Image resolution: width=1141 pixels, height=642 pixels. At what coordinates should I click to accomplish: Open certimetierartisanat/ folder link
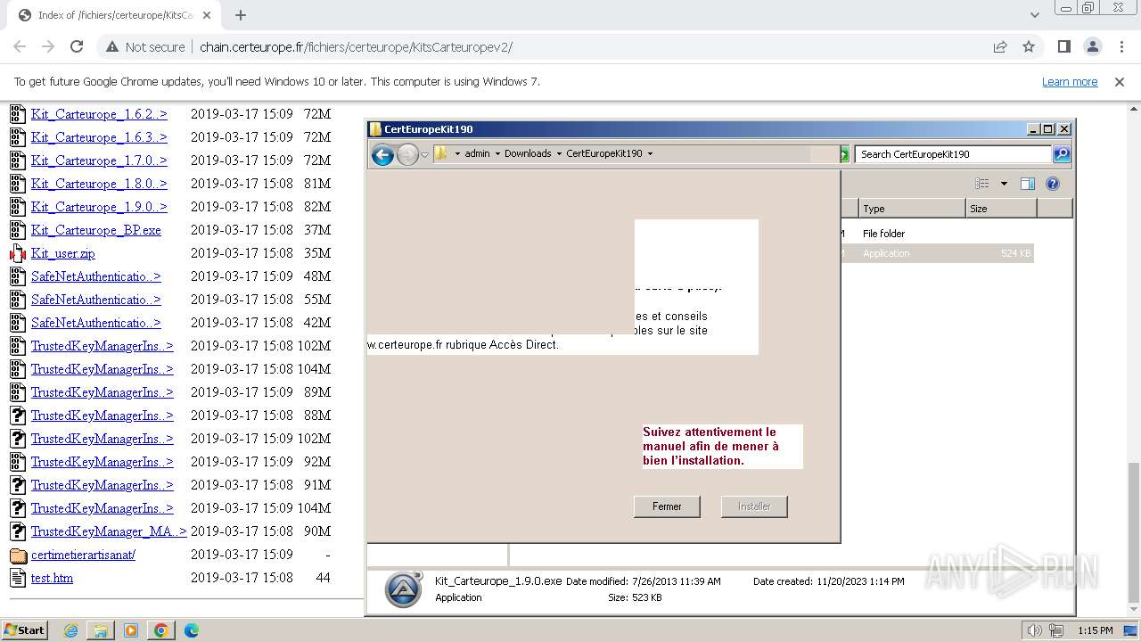coord(83,555)
